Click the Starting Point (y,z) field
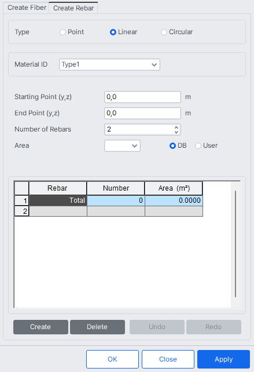Screen dimensions: 254x372 click(x=142, y=97)
